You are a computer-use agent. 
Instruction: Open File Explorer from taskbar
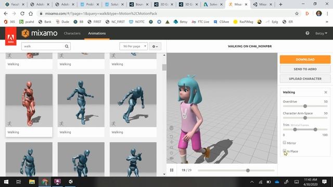point(32,182)
